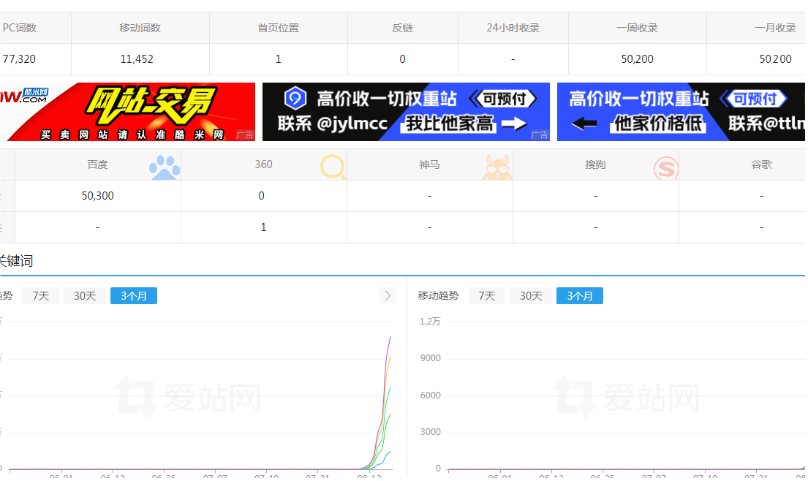The height and width of the screenshot is (481, 808).
Task: Switch mobile trend to 30天
Action: pos(531,296)
